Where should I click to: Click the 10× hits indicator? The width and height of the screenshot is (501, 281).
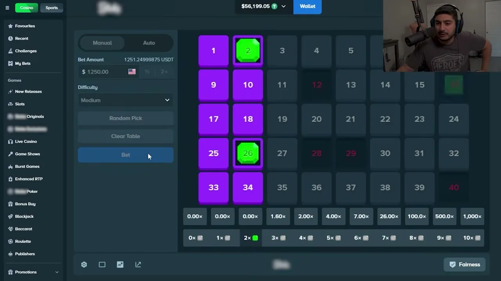click(472, 238)
